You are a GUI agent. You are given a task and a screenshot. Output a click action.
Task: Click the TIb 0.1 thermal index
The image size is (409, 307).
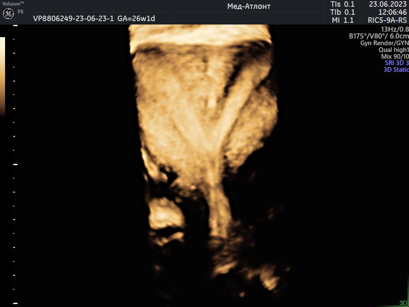tap(342, 12)
